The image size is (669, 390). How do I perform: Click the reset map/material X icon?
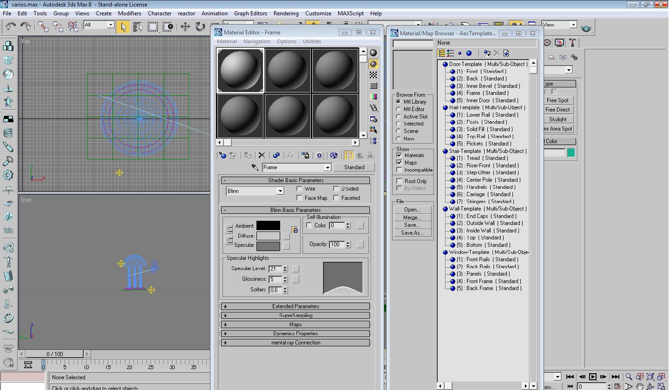point(262,155)
